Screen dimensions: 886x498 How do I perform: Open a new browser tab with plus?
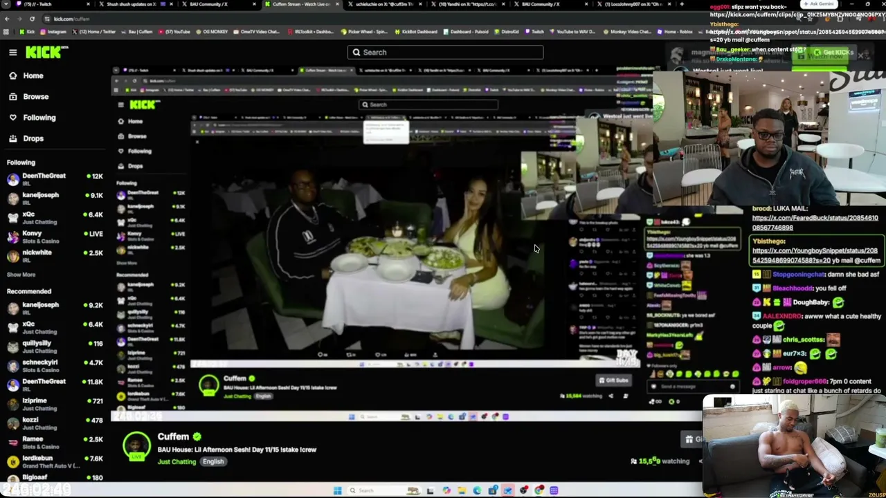pos(682,4)
